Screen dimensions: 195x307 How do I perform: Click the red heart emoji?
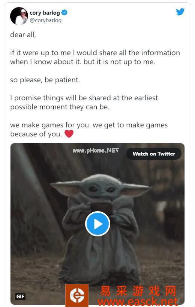point(69,134)
